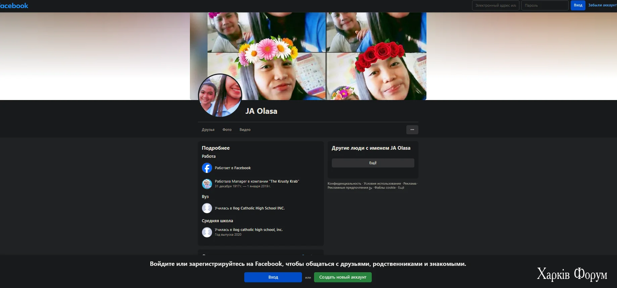Focus the Электронный адрес input field

(496, 5)
